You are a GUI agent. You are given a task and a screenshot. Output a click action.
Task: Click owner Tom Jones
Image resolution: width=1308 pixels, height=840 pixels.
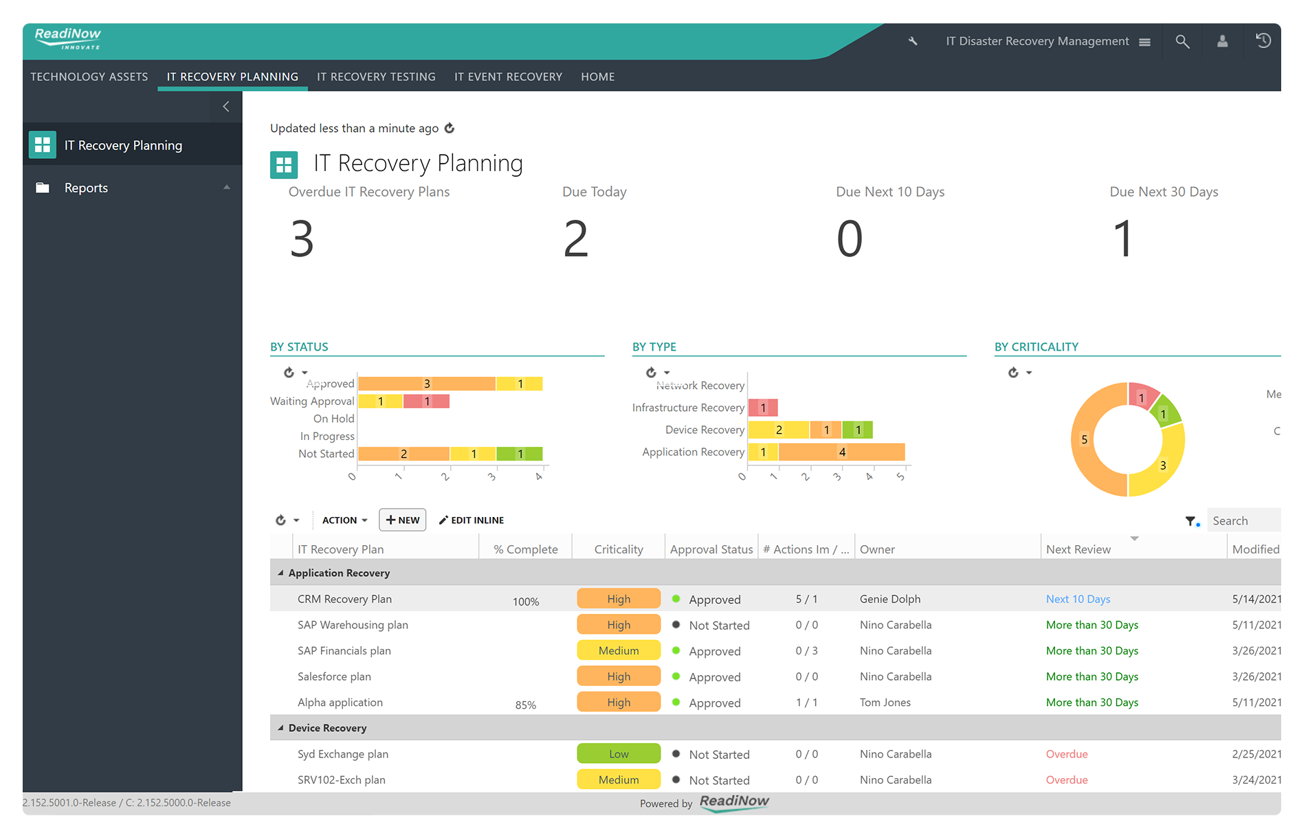point(885,703)
